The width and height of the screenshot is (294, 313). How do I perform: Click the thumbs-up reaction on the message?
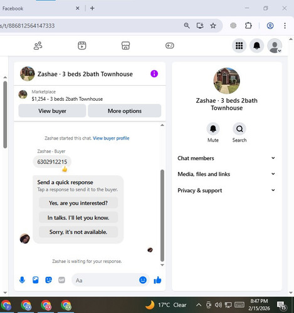pos(65,169)
